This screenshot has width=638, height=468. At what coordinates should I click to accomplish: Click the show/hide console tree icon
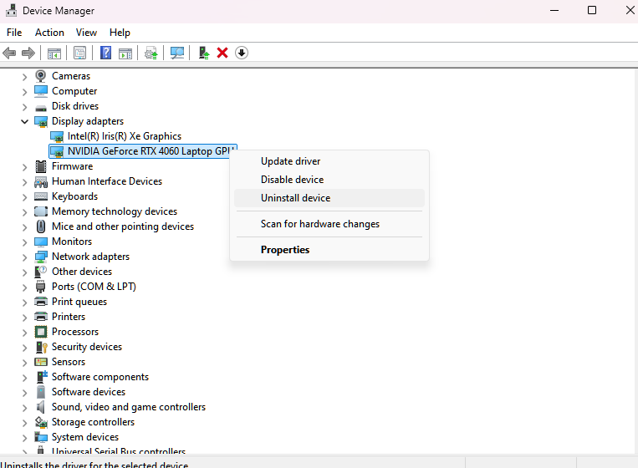click(x=54, y=53)
